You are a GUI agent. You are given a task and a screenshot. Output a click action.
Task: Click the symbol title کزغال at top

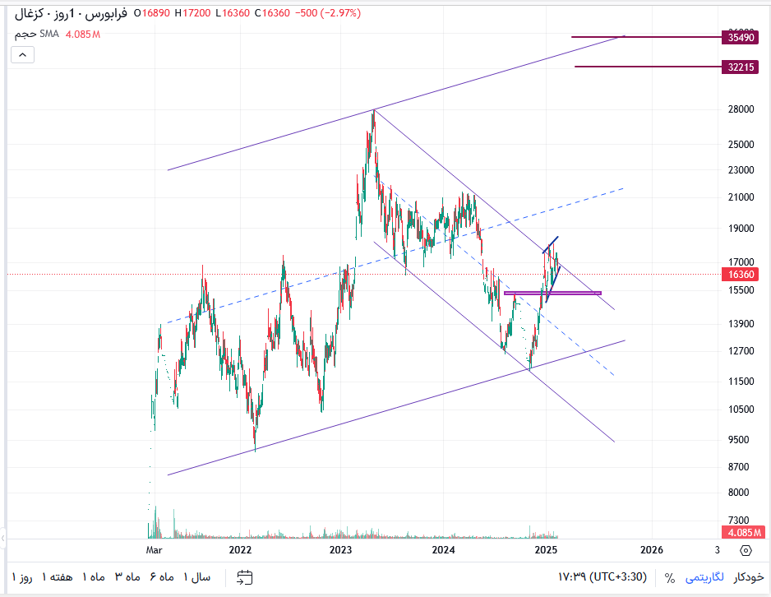pos(30,13)
